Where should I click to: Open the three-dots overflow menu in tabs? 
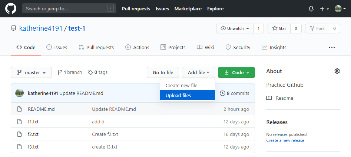tap(332, 47)
